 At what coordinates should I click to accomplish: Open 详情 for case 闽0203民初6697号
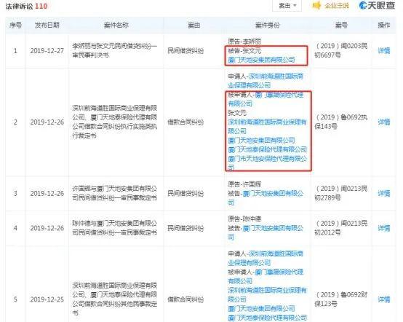click(384, 51)
